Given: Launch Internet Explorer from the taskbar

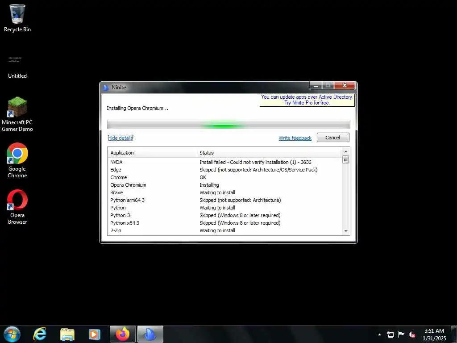Looking at the screenshot, I should click(40, 334).
